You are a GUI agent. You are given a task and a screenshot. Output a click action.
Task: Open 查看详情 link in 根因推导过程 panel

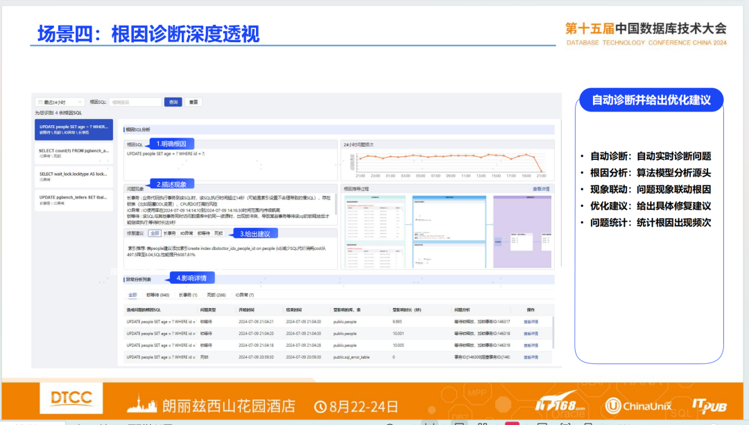click(541, 190)
